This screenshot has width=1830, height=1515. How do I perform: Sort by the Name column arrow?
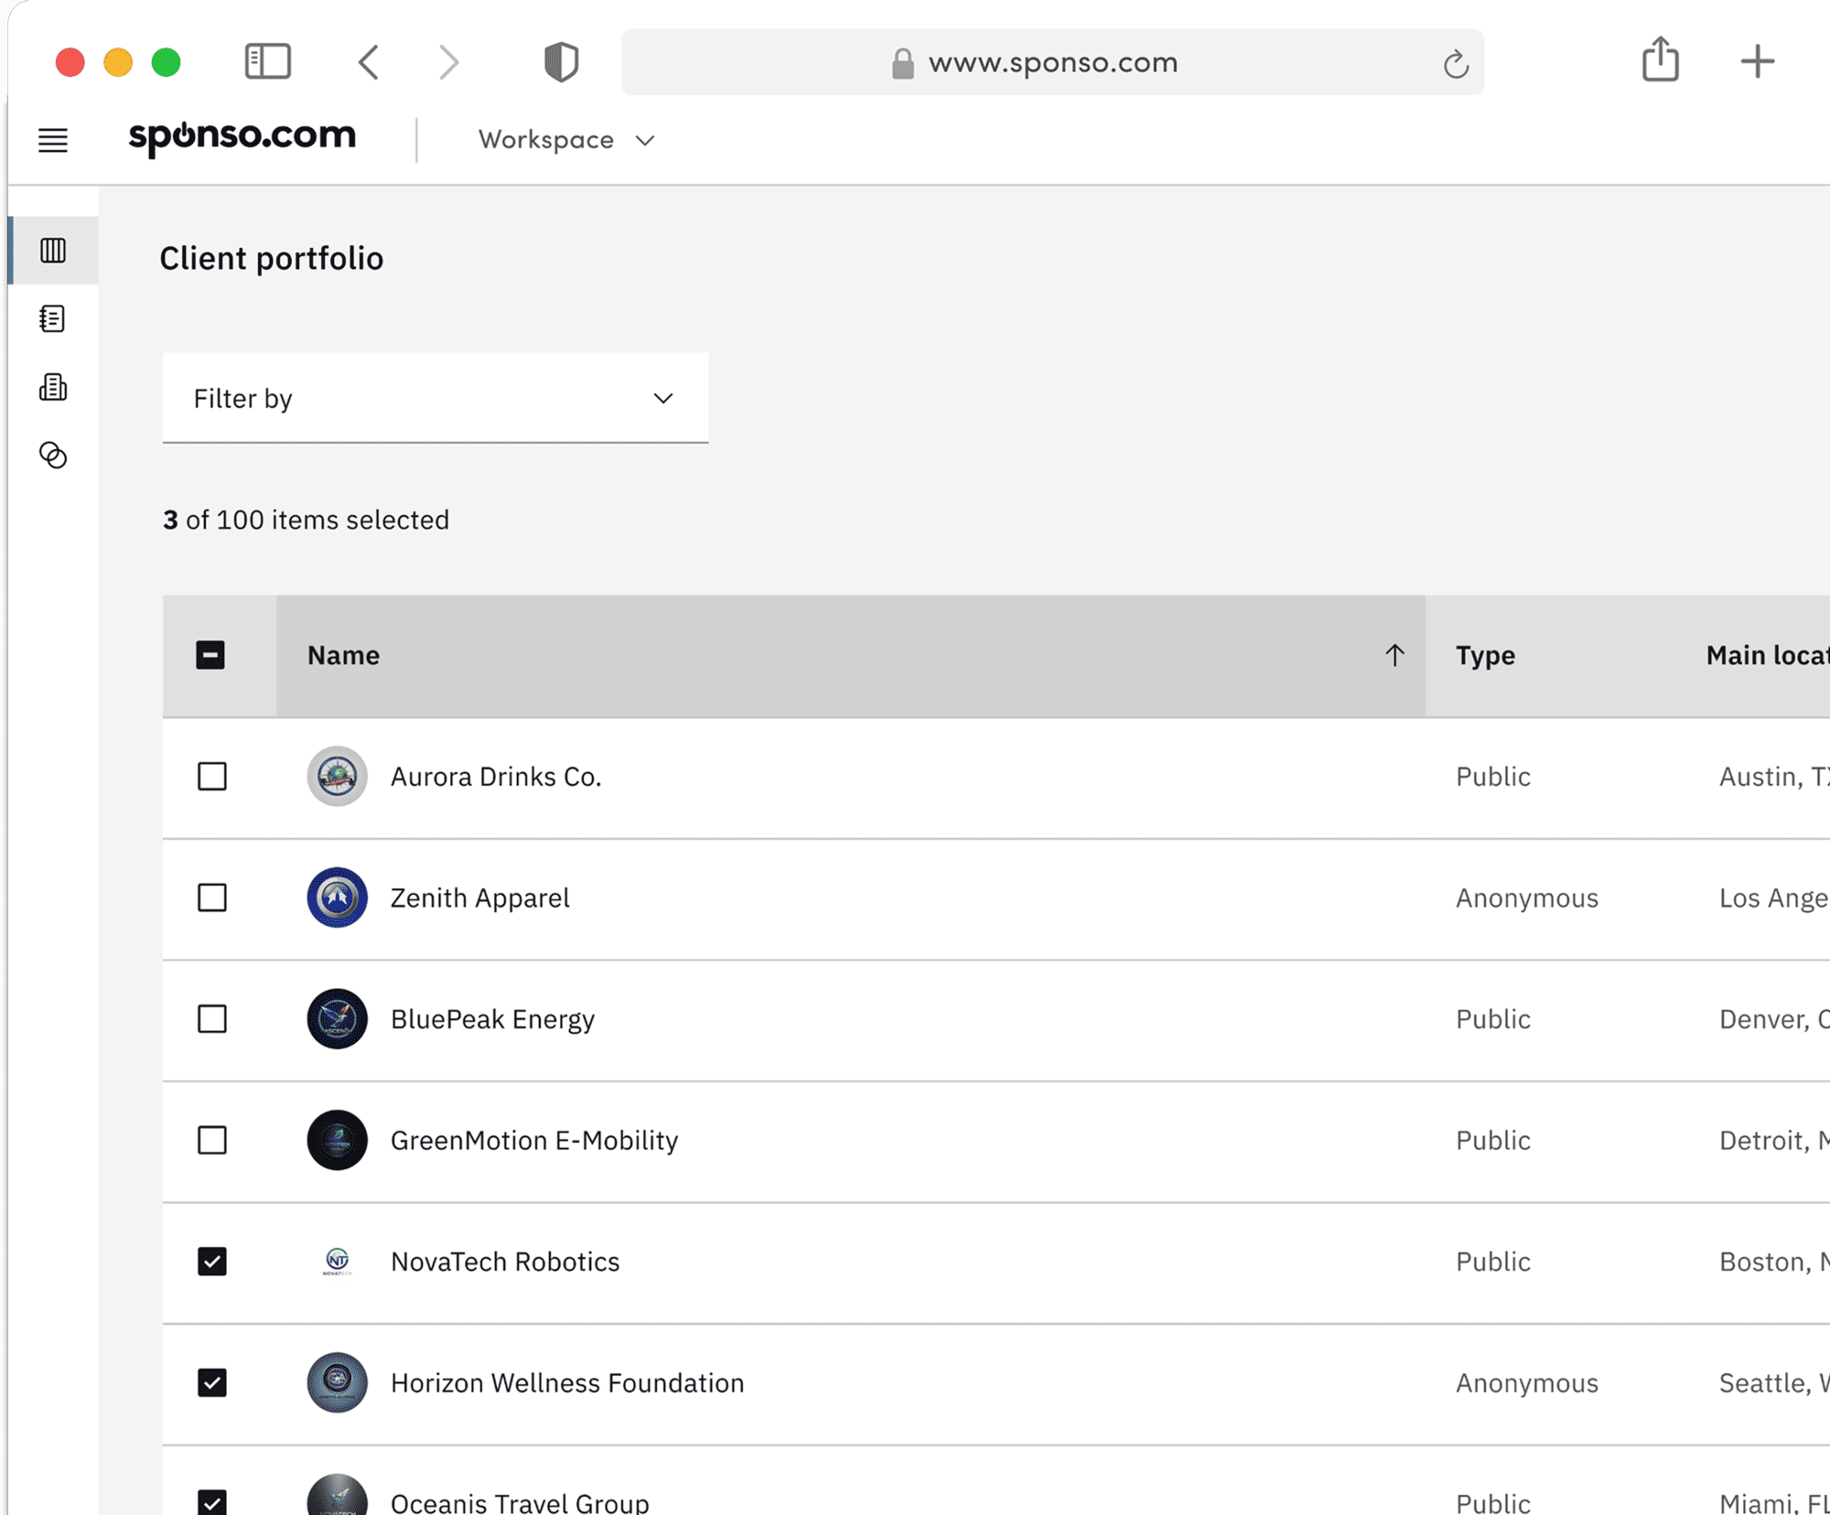click(x=1394, y=655)
